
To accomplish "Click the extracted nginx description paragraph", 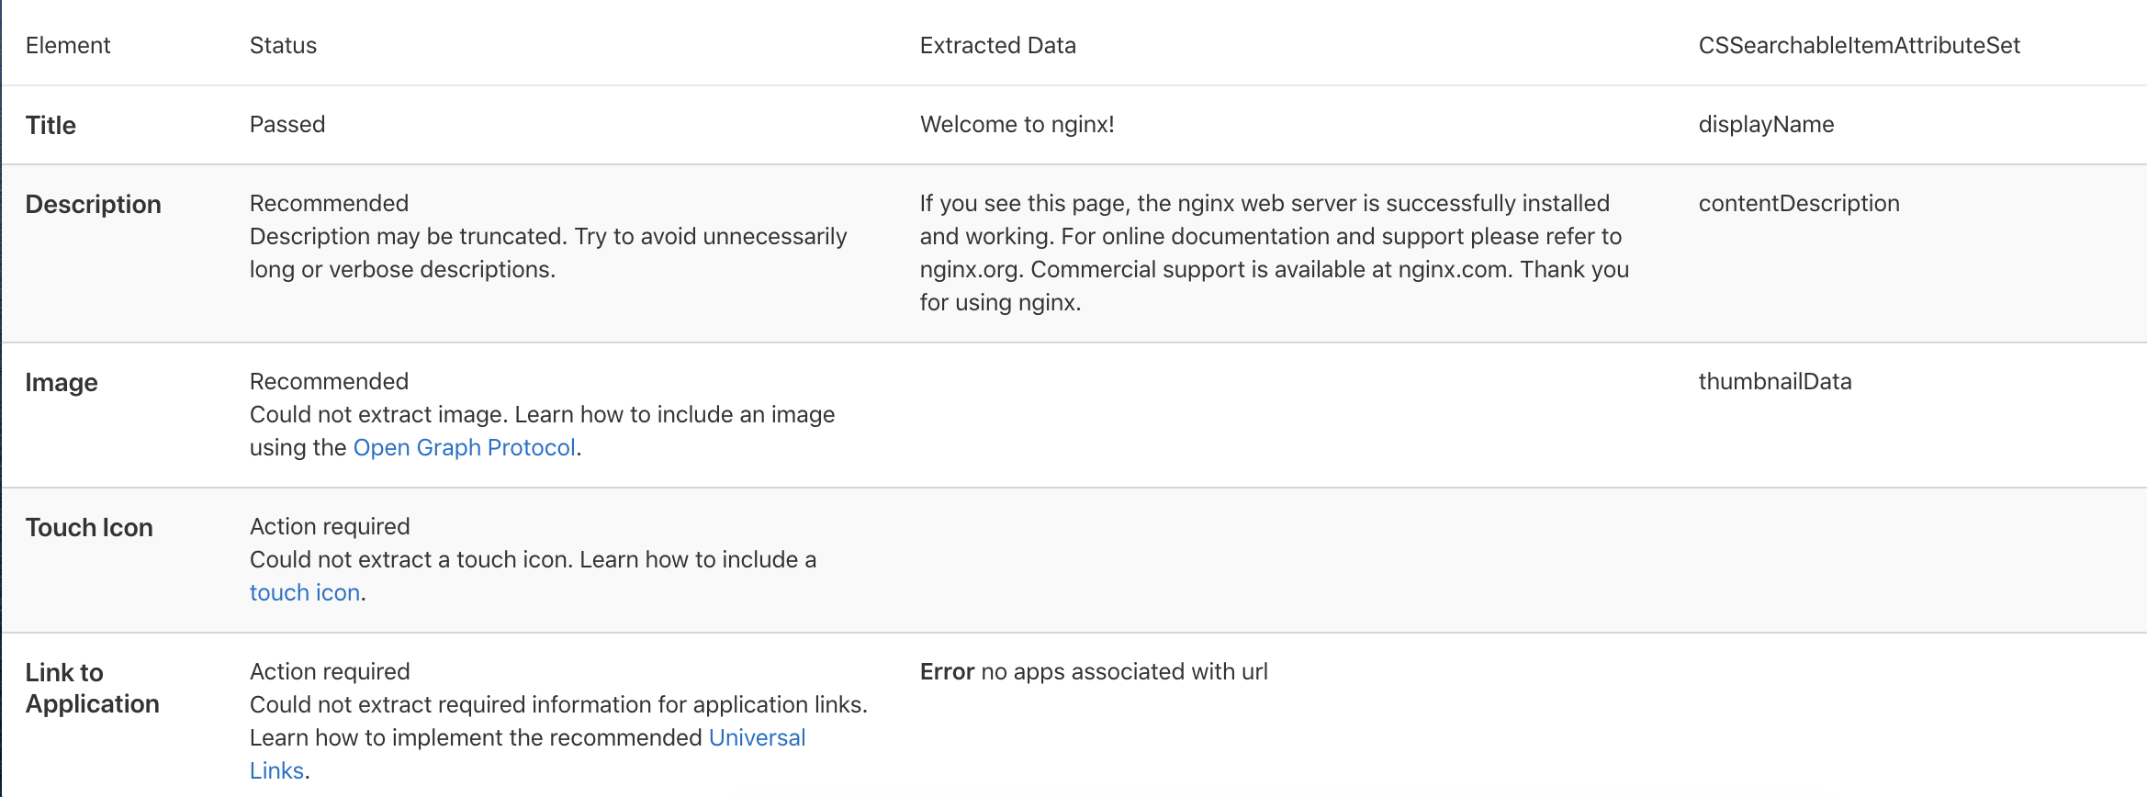I will [x=1273, y=253].
